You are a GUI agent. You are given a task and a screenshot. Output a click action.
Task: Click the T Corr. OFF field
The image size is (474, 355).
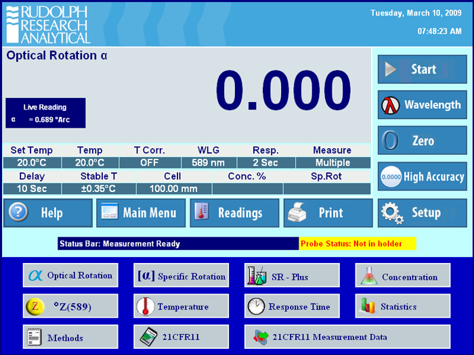click(150, 162)
